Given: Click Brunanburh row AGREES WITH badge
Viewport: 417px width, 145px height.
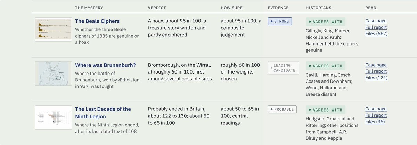Looking at the screenshot, I should tap(326, 66).
